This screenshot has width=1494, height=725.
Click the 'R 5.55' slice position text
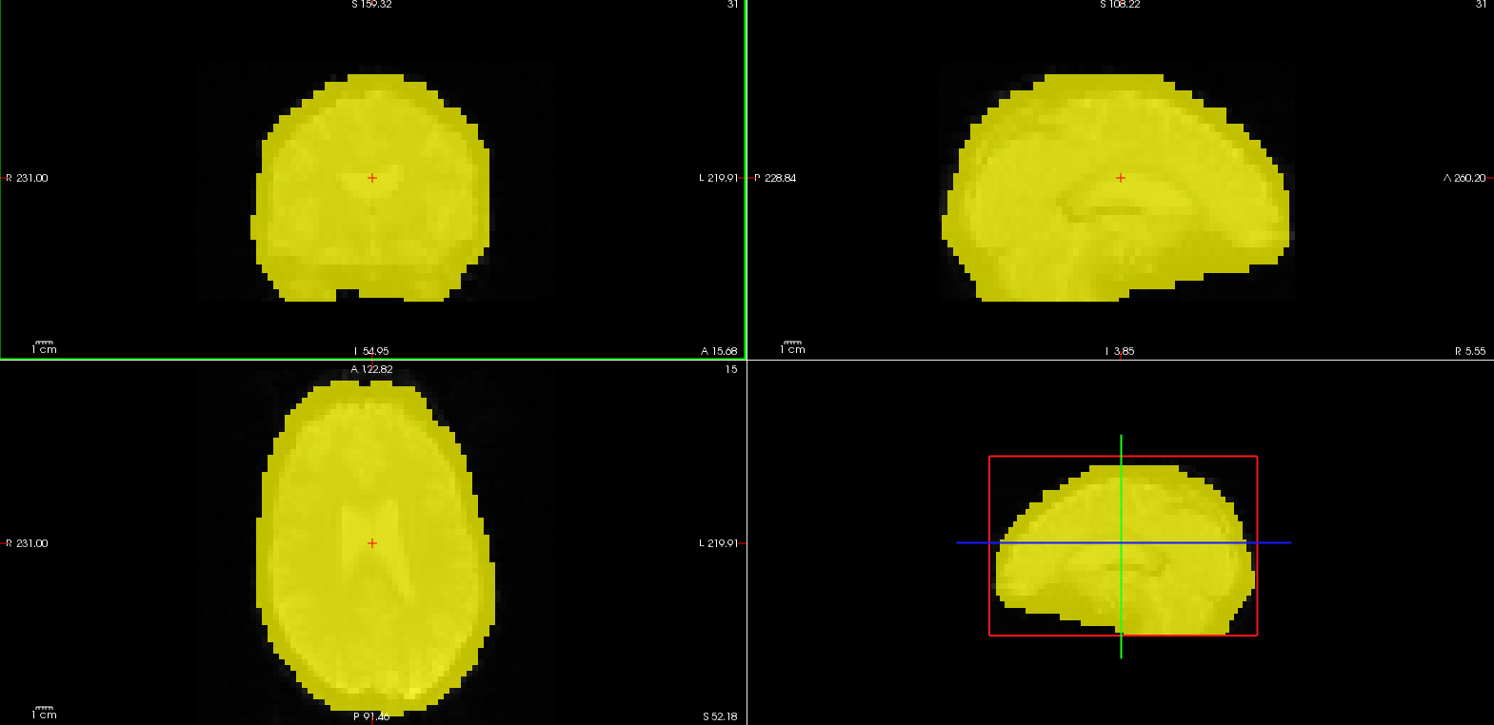coord(1470,351)
